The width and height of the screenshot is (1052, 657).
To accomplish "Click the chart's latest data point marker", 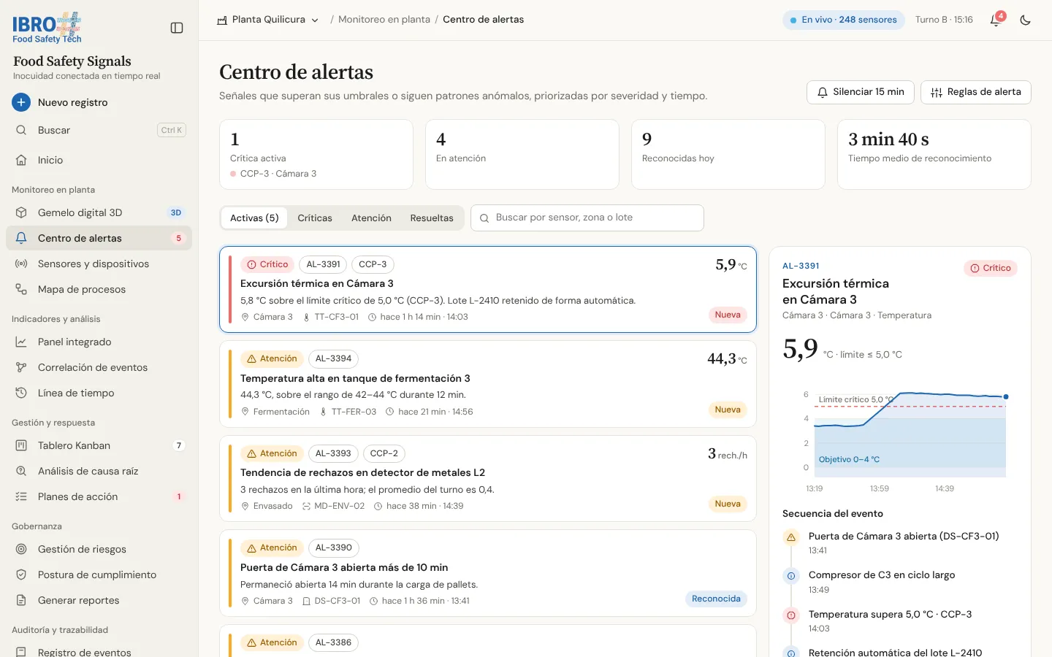I will tap(1006, 396).
